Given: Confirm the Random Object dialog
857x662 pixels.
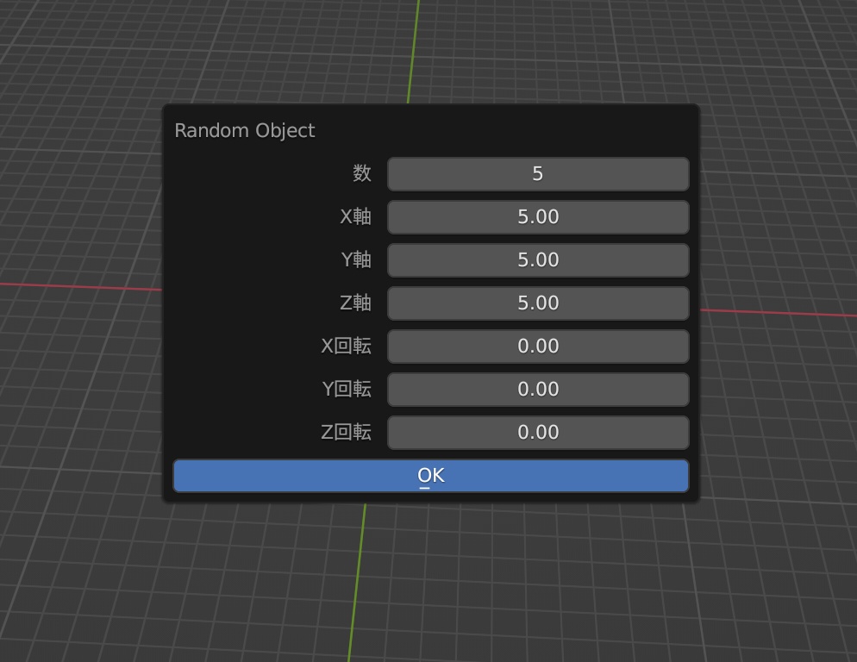Looking at the screenshot, I should click(430, 475).
